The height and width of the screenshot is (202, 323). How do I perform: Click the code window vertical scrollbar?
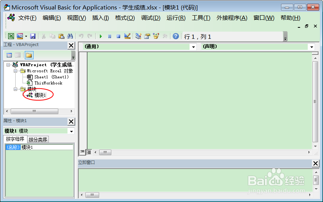(315, 102)
